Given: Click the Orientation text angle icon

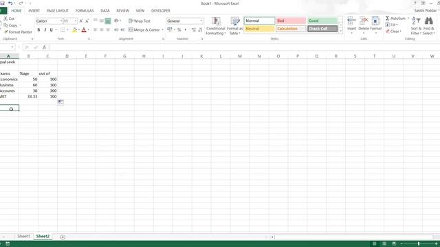Looking at the screenshot, I should [x=116, y=21].
